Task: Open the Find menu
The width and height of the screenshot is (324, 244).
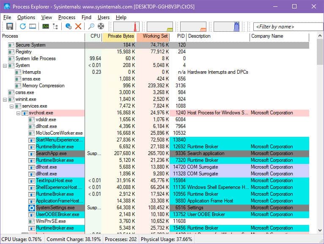Action: coord(86,17)
